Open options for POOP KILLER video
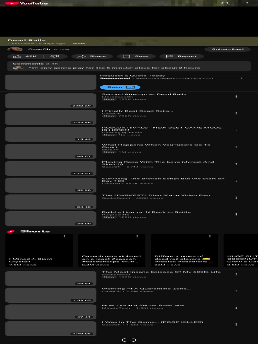Image resolution: width=258 pixels, height=344 pixels. tap(236, 324)
